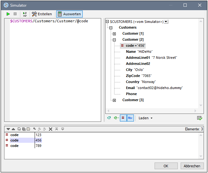Image resolution: width=208 pixels, height=173 pixels.
Task: Select the Auswerten evaluator mode
Action: (x=69, y=14)
